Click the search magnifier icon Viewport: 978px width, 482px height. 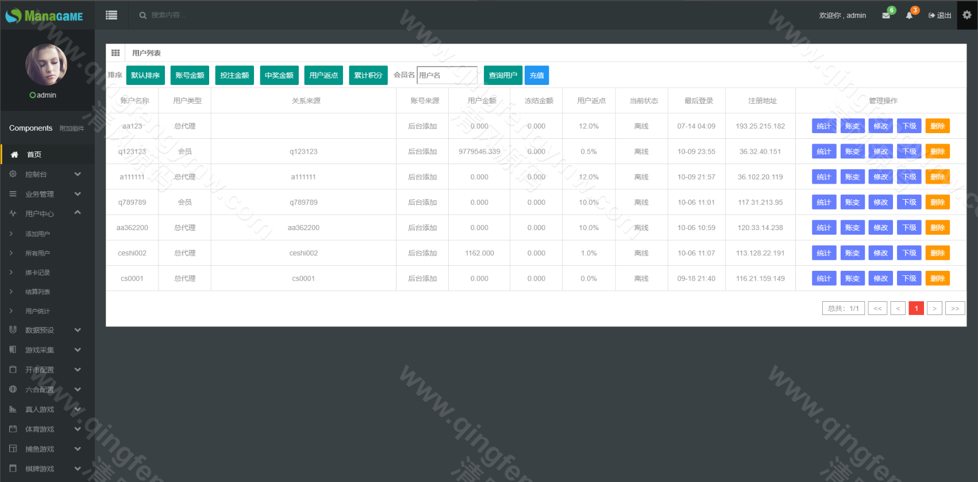[143, 15]
